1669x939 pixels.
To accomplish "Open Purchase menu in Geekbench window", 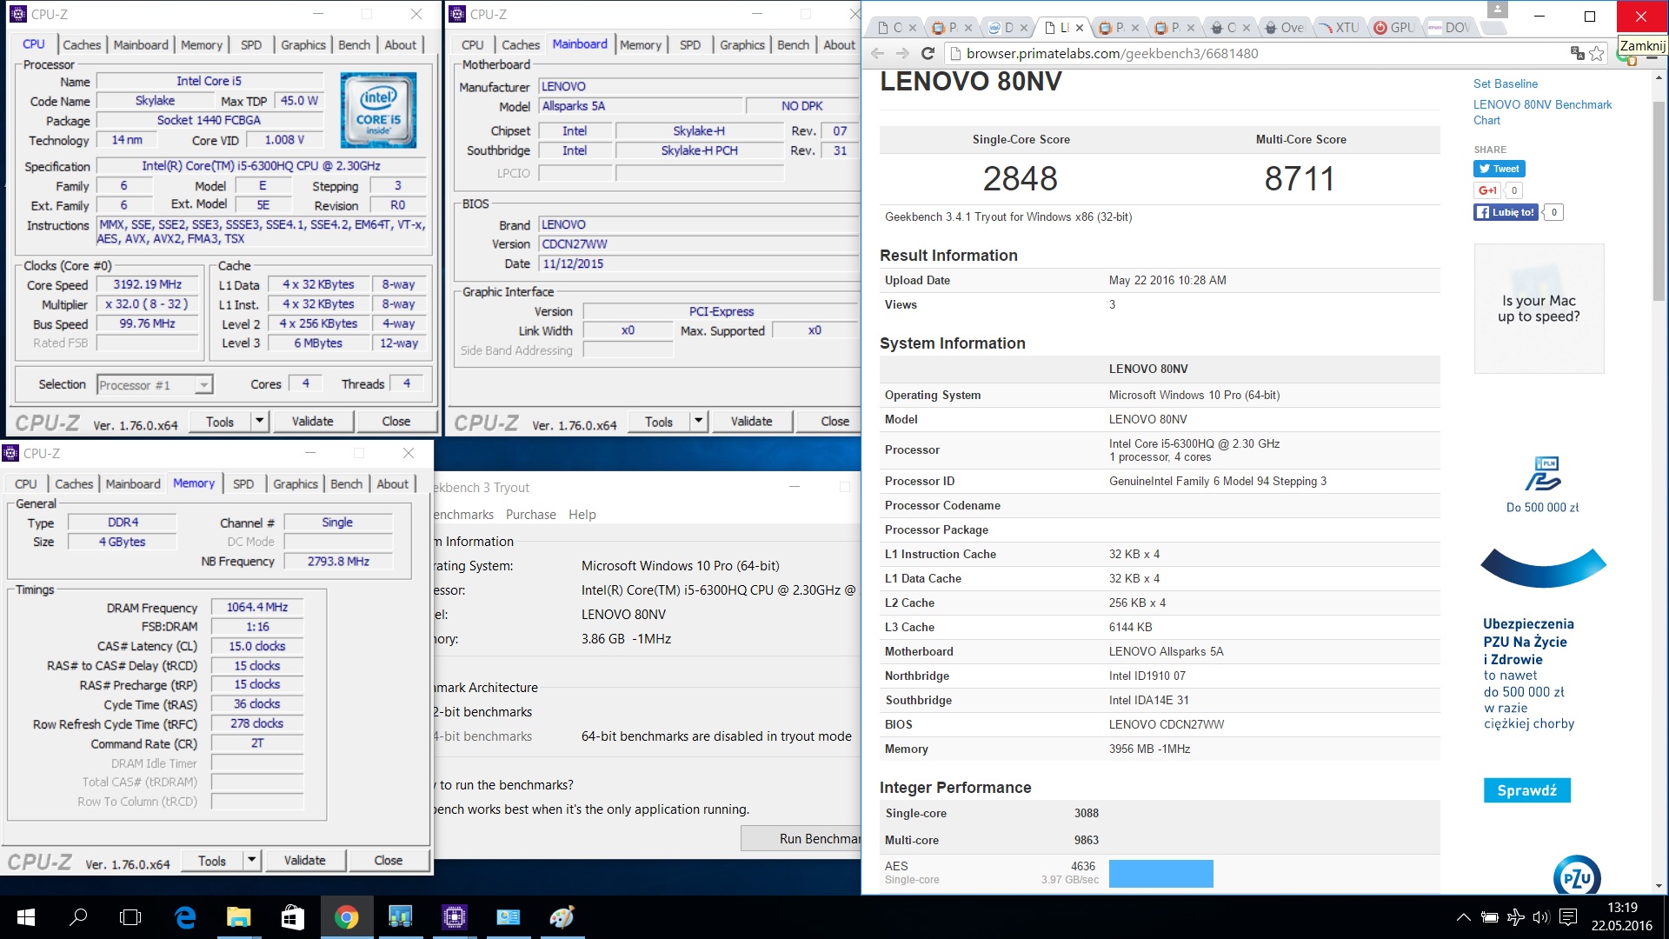I will (x=530, y=515).
